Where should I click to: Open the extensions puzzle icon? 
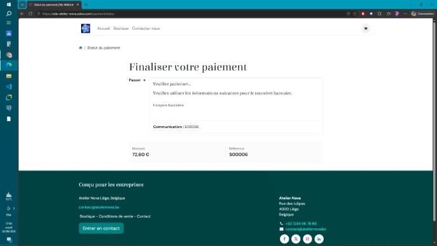click(379, 14)
